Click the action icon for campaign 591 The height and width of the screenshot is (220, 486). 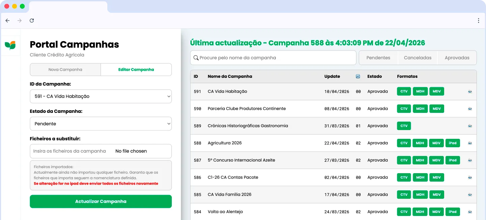coord(470,92)
